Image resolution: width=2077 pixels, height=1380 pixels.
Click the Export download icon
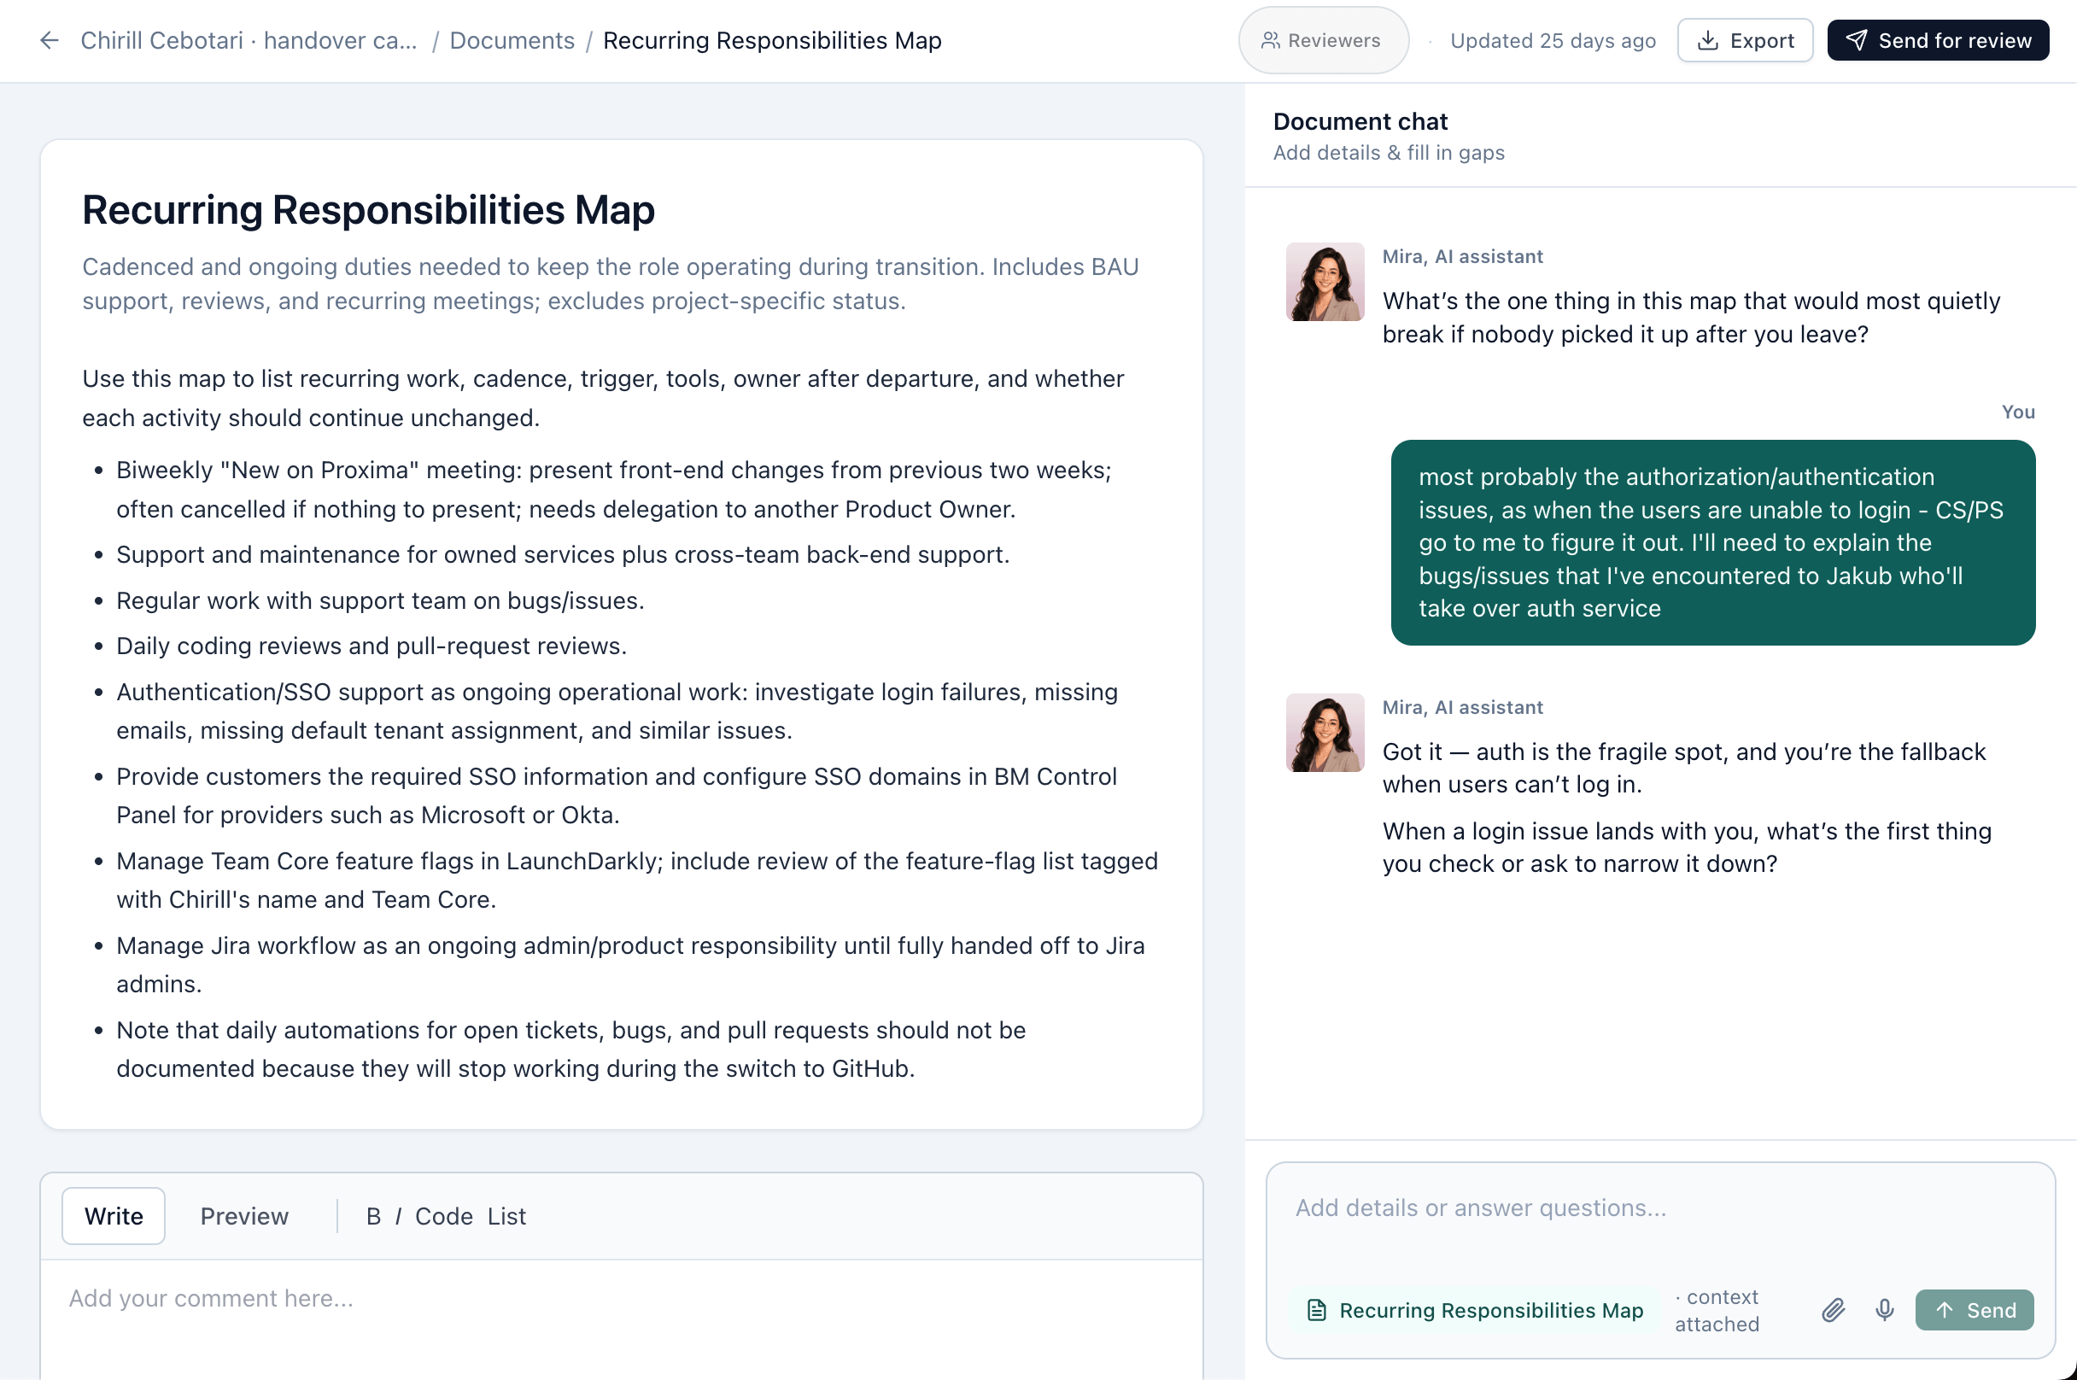[1707, 40]
